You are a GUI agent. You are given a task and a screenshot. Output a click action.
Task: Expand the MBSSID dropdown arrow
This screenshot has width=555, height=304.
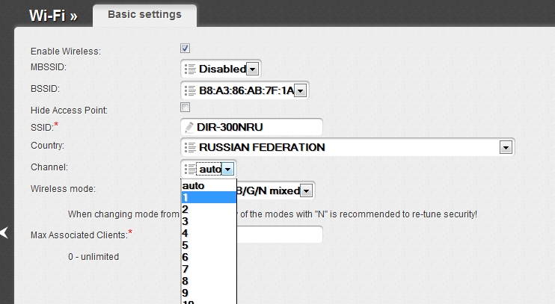(252, 69)
